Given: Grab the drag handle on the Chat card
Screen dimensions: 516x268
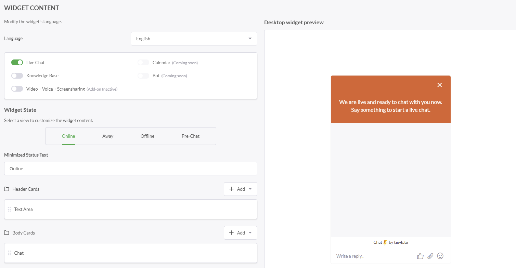Looking at the screenshot, I should [x=9, y=253].
